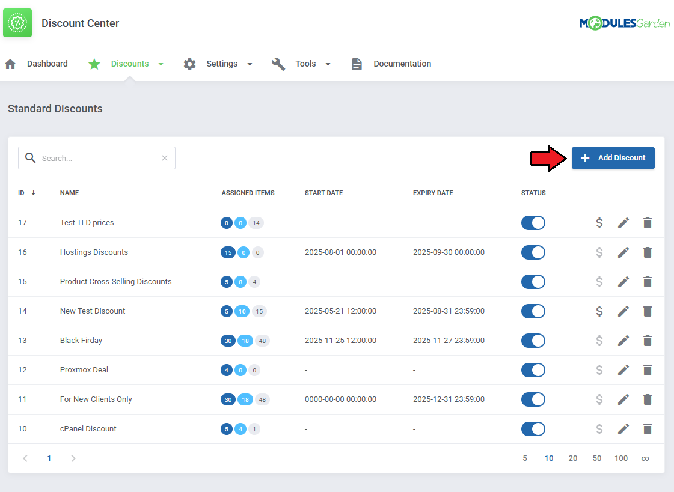The height and width of the screenshot is (492, 674).
Task: Show 100 entries per page
Action: point(621,458)
